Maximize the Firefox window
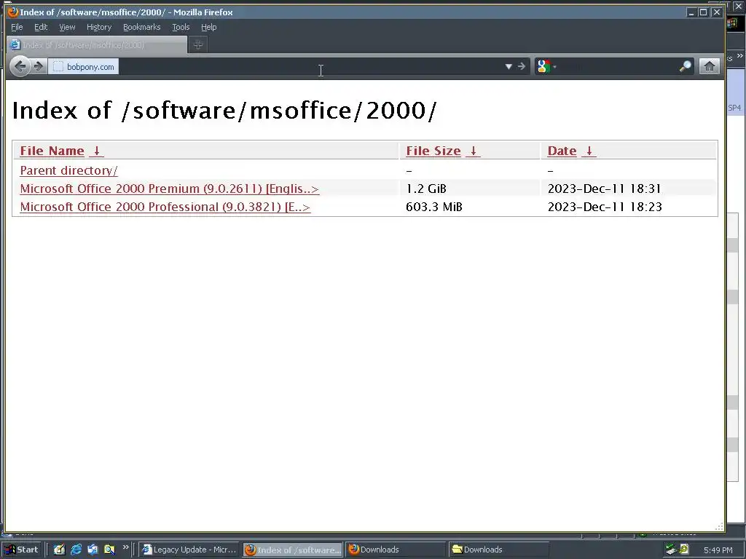Screen dimensions: 746x559 (x=703, y=12)
